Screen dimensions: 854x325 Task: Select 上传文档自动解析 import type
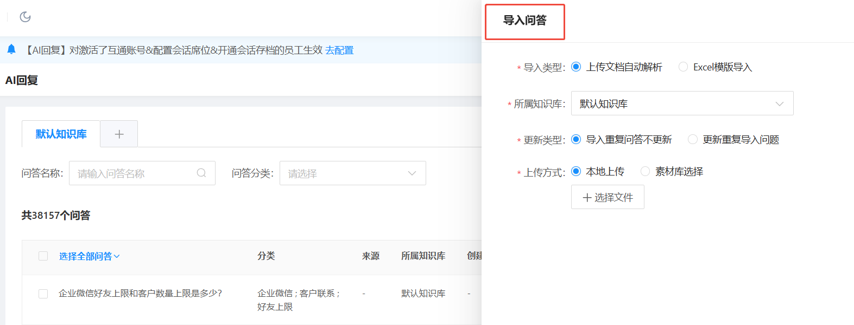[x=576, y=67]
